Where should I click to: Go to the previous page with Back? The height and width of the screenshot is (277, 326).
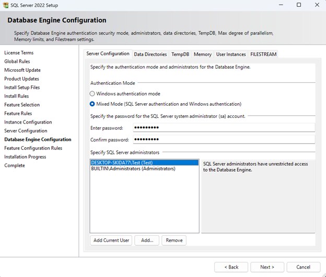click(231, 267)
